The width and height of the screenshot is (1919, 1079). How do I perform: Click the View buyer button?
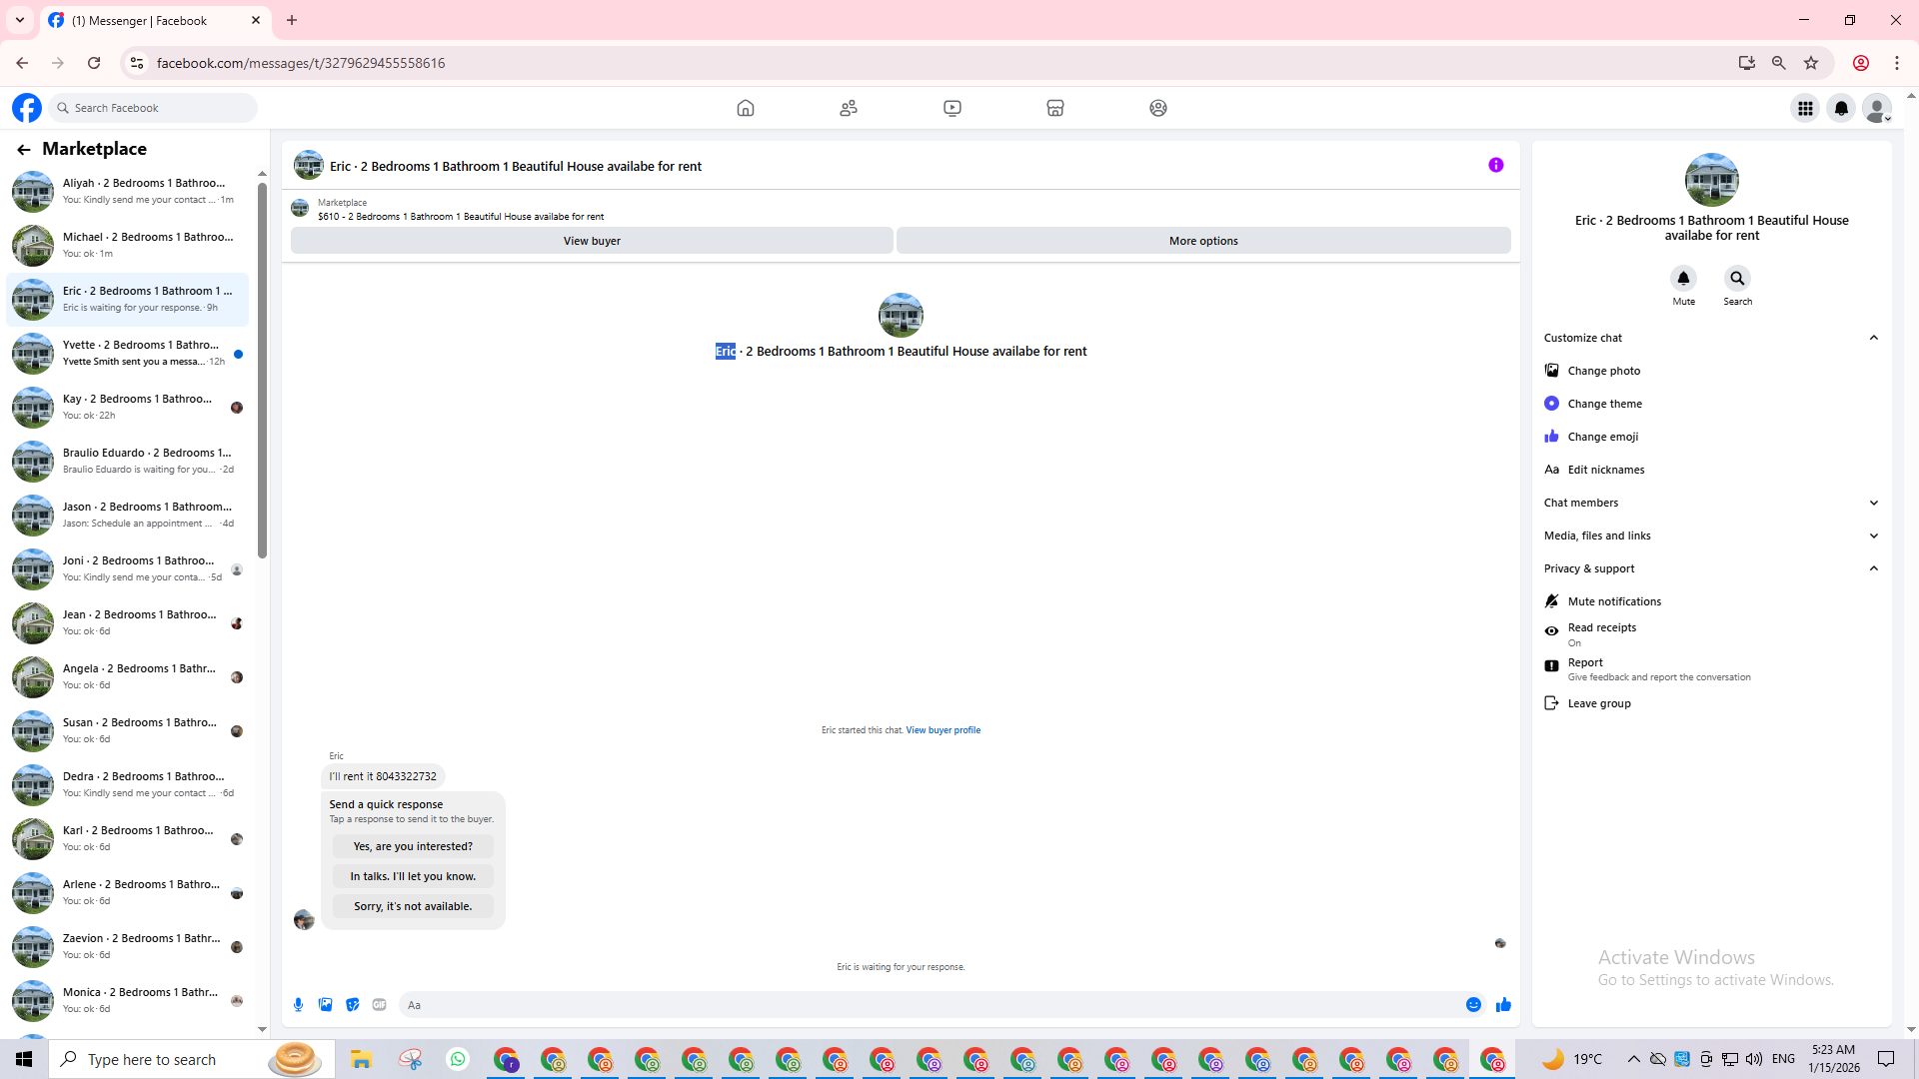tap(592, 241)
